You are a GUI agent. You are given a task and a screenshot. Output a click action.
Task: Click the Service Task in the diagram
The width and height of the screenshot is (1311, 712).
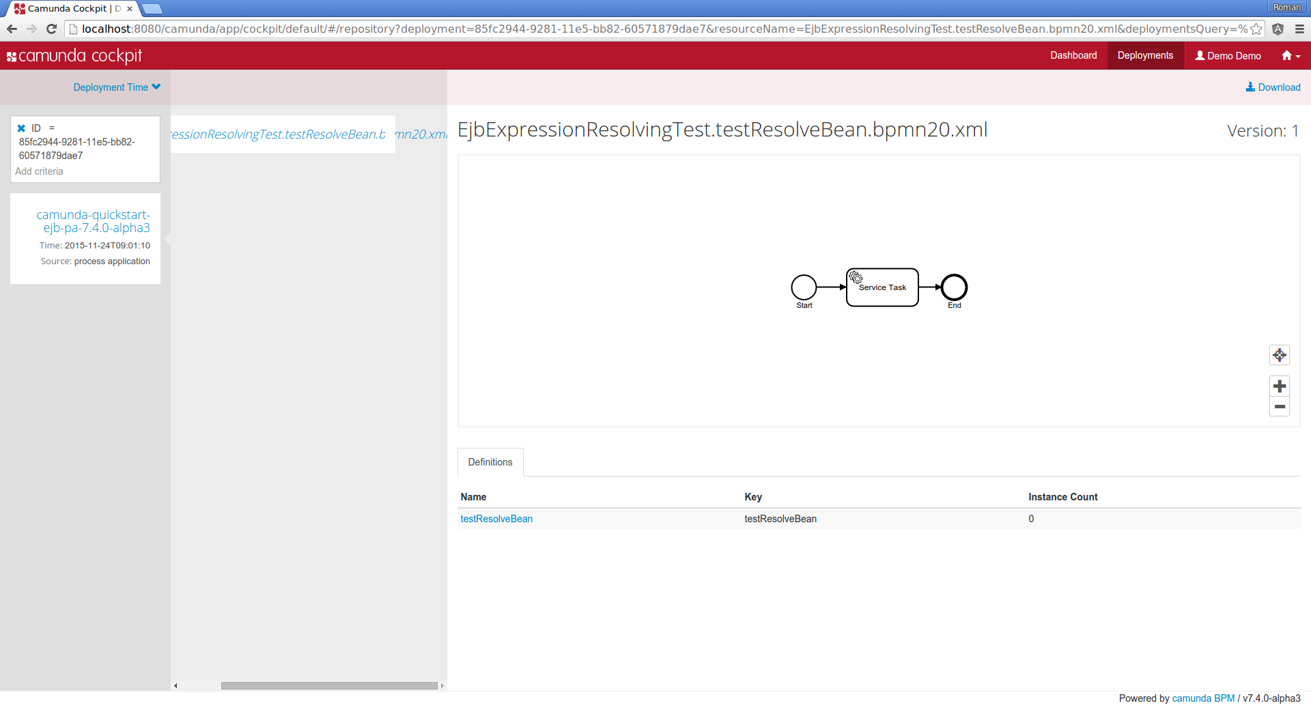(x=882, y=287)
